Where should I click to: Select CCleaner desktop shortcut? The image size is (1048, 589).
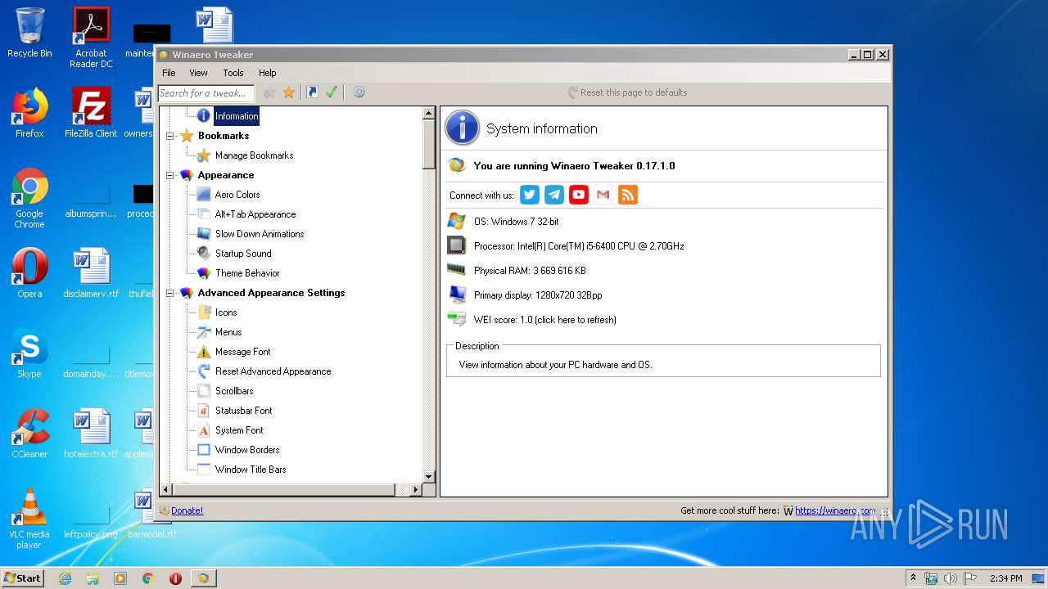pos(29,434)
